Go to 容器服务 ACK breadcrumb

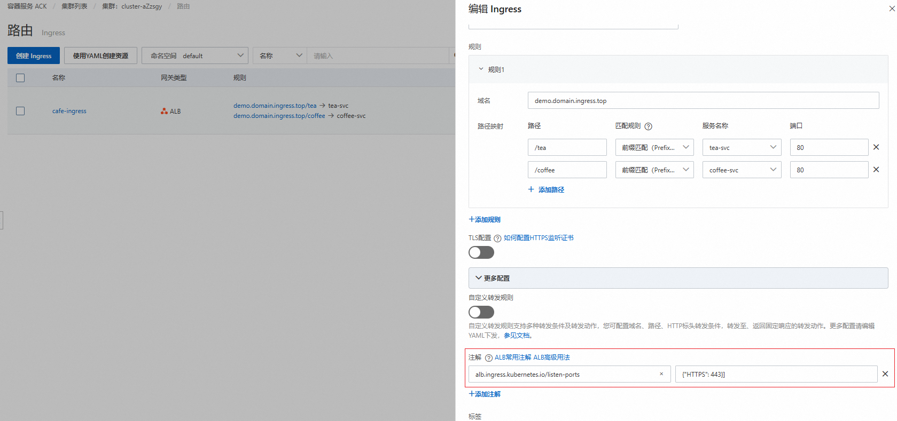click(x=27, y=6)
